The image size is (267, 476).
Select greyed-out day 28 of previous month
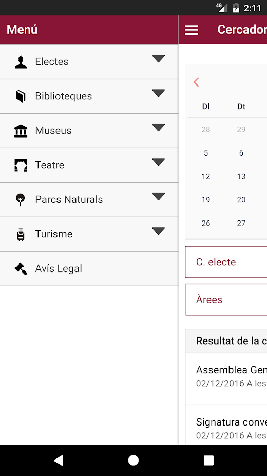point(206,130)
